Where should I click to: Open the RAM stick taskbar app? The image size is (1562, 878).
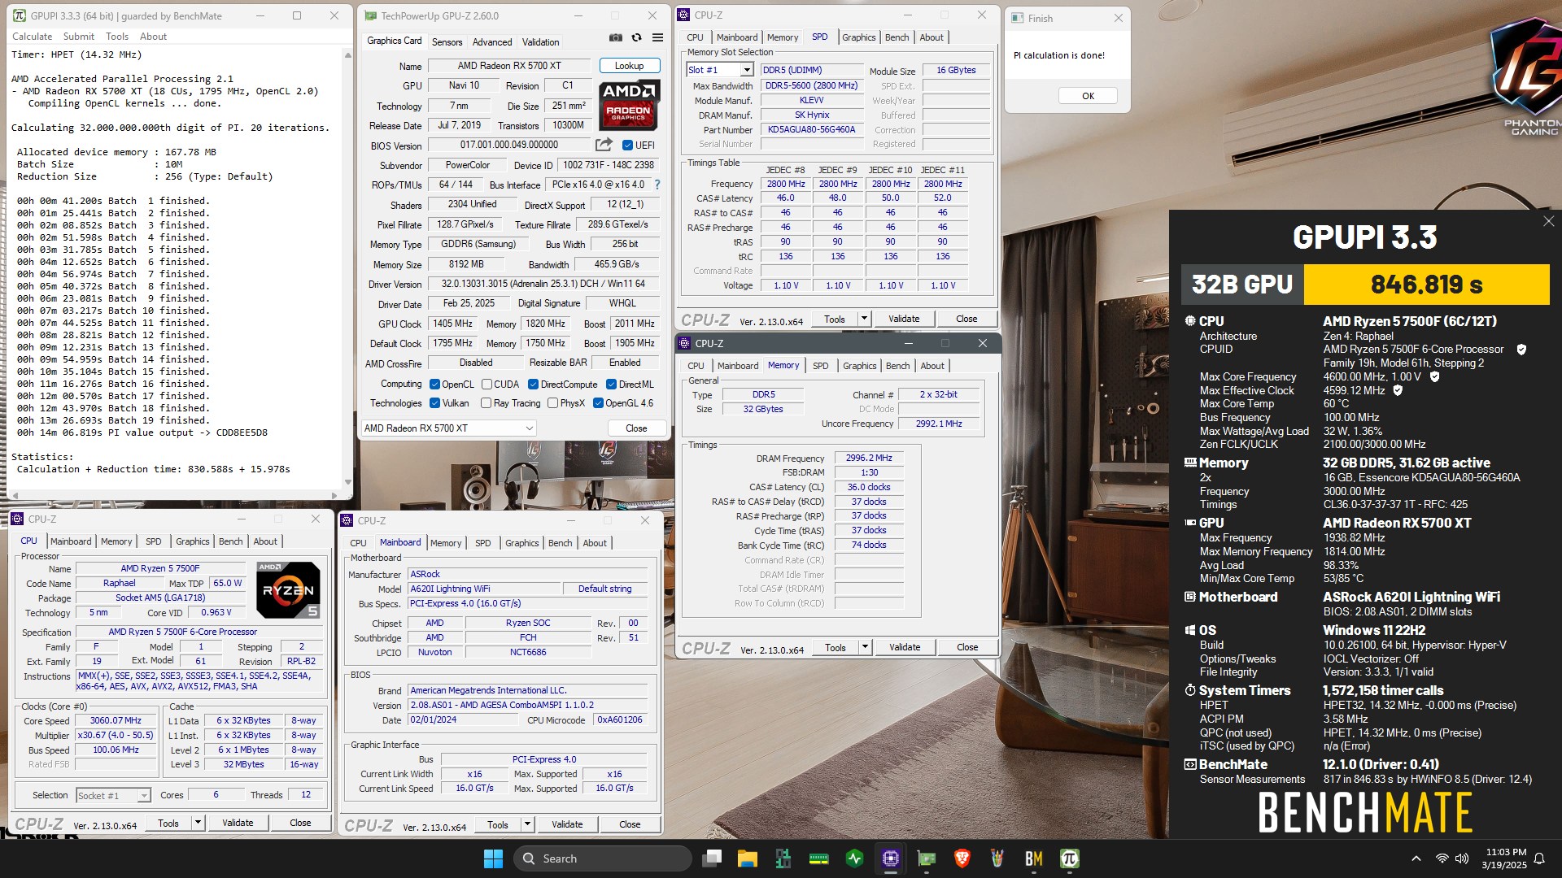point(819,858)
